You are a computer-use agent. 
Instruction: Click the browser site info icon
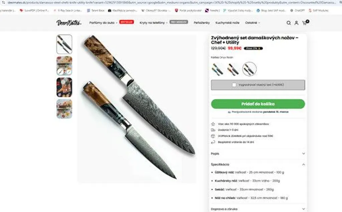click(x=3, y=3)
